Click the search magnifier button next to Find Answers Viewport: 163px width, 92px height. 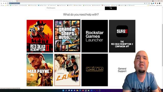tap(111, 8)
